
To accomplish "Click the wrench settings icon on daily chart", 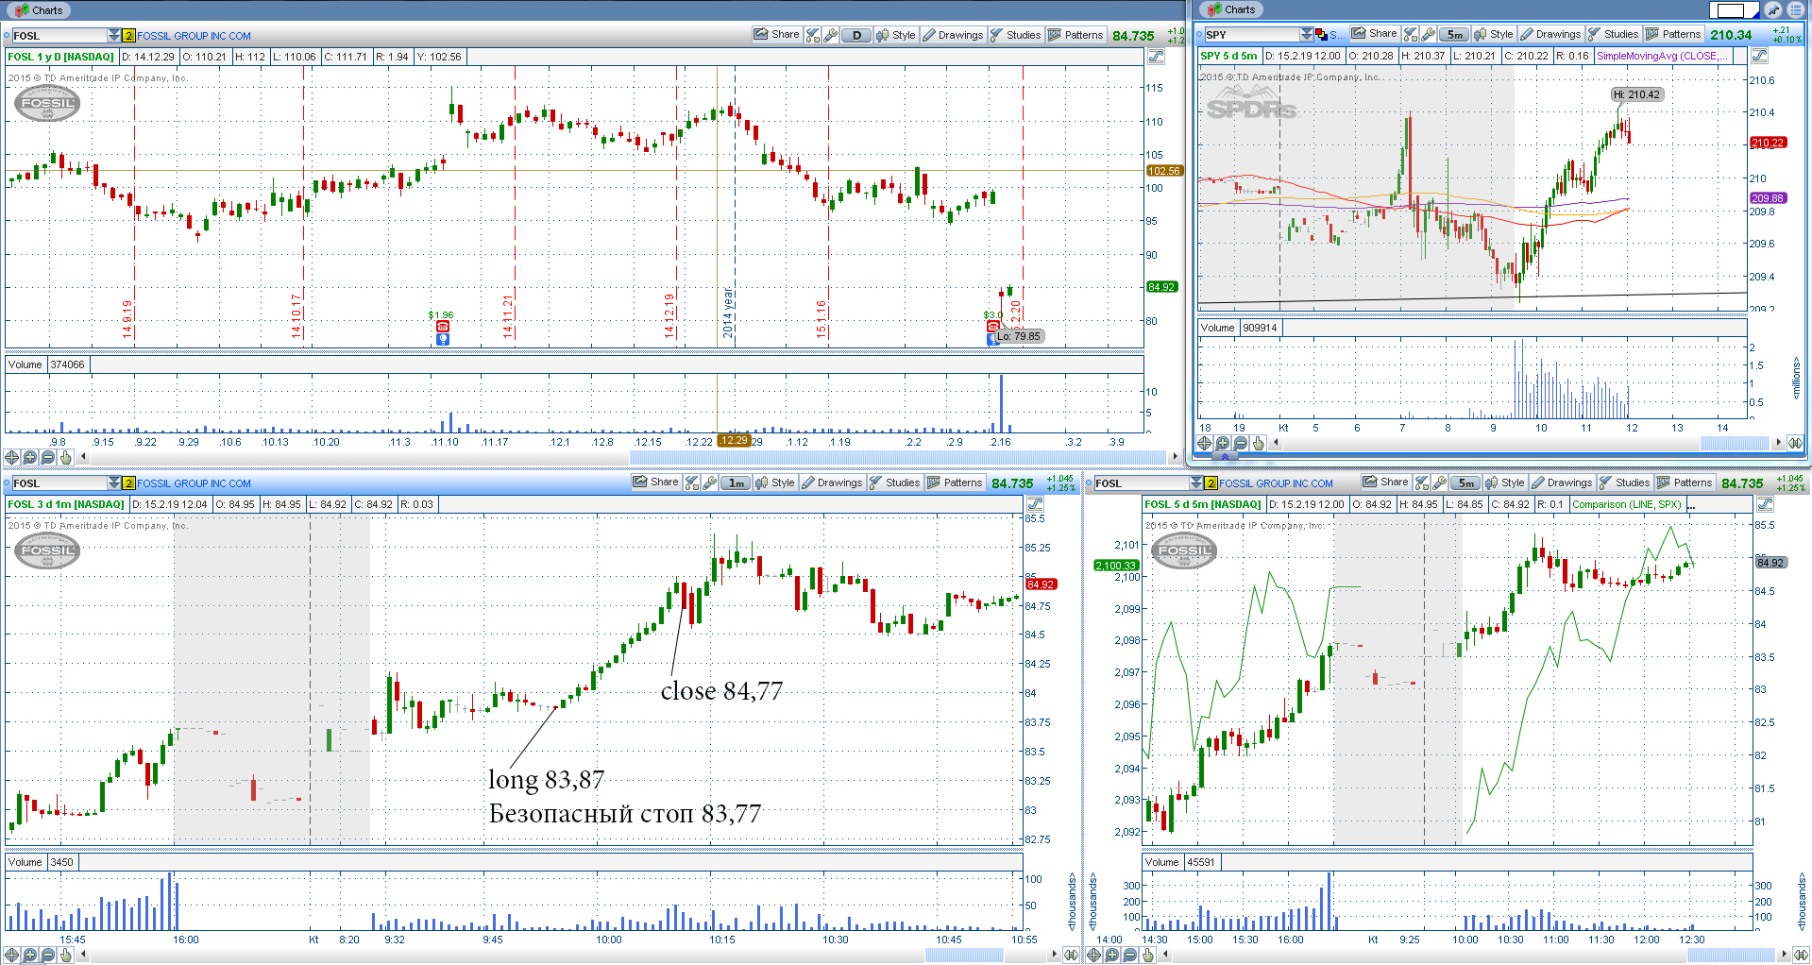I will (x=831, y=35).
